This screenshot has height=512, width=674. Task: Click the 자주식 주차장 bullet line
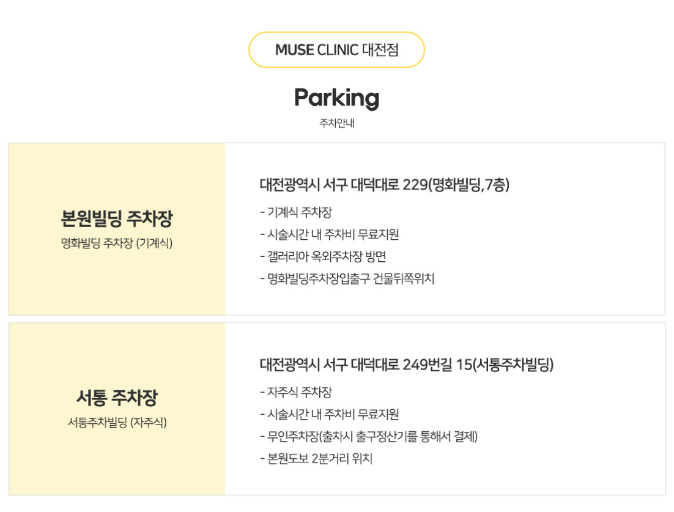click(296, 392)
